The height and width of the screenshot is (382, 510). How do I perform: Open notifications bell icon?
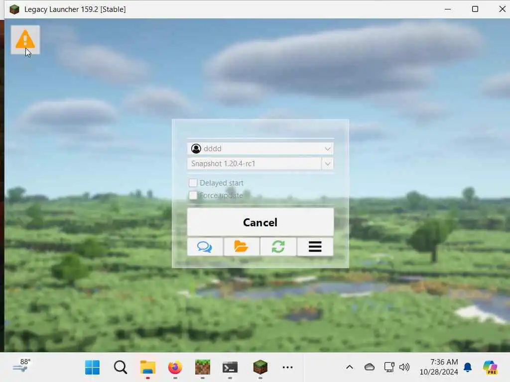[x=468, y=367]
